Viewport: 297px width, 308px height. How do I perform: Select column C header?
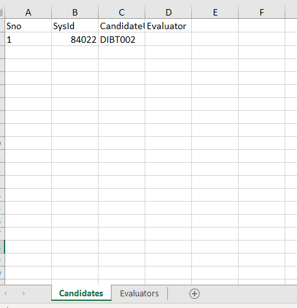click(x=121, y=12)
